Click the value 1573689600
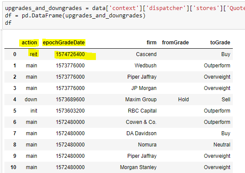 (x=70, y=100)
